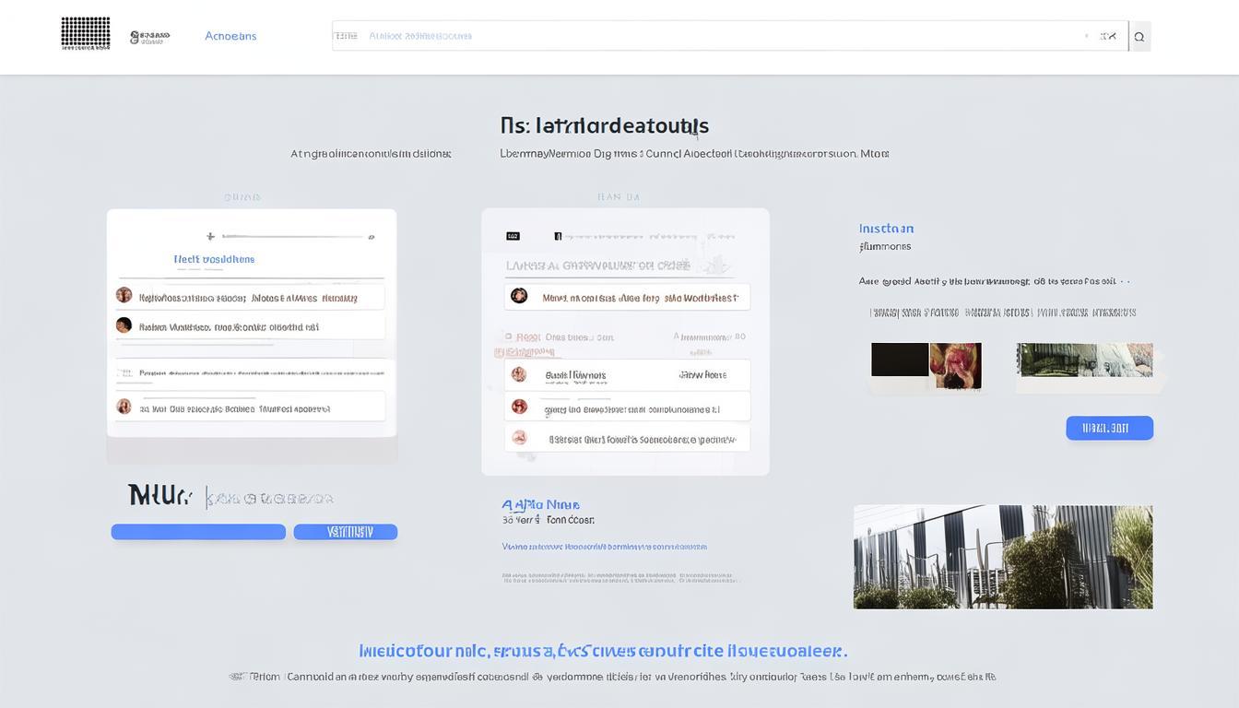Select the top avatar row in middle card

[x=627, y=297]
